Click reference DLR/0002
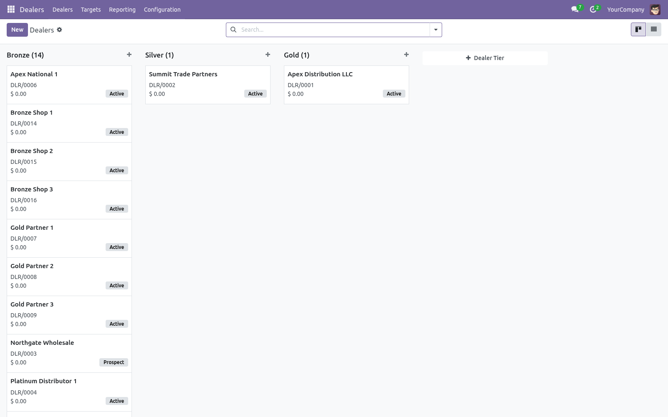 pyautogui.click(x=162, y=85)
